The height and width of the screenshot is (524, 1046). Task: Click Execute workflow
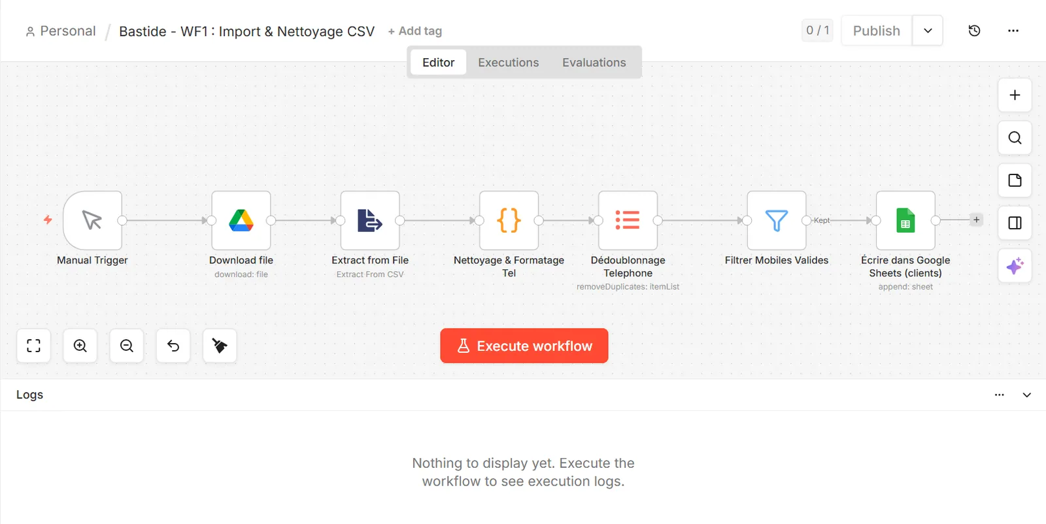pos(524,346)
